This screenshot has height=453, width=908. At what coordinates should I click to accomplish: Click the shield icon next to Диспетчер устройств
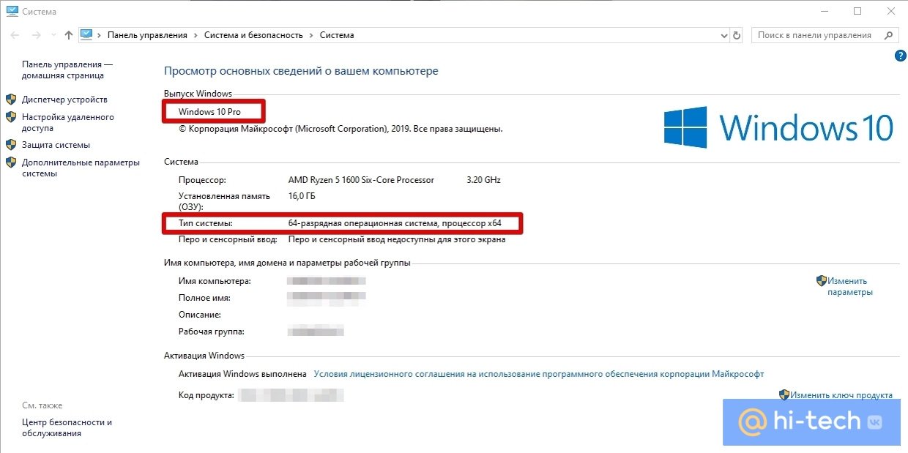coord(11,100)
